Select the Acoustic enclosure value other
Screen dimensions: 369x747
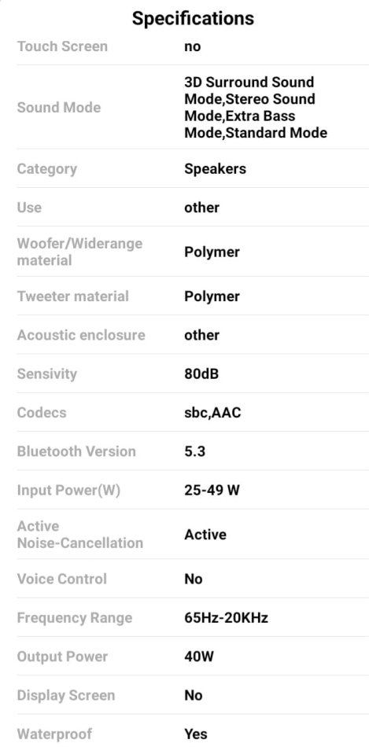click(201, 334)
